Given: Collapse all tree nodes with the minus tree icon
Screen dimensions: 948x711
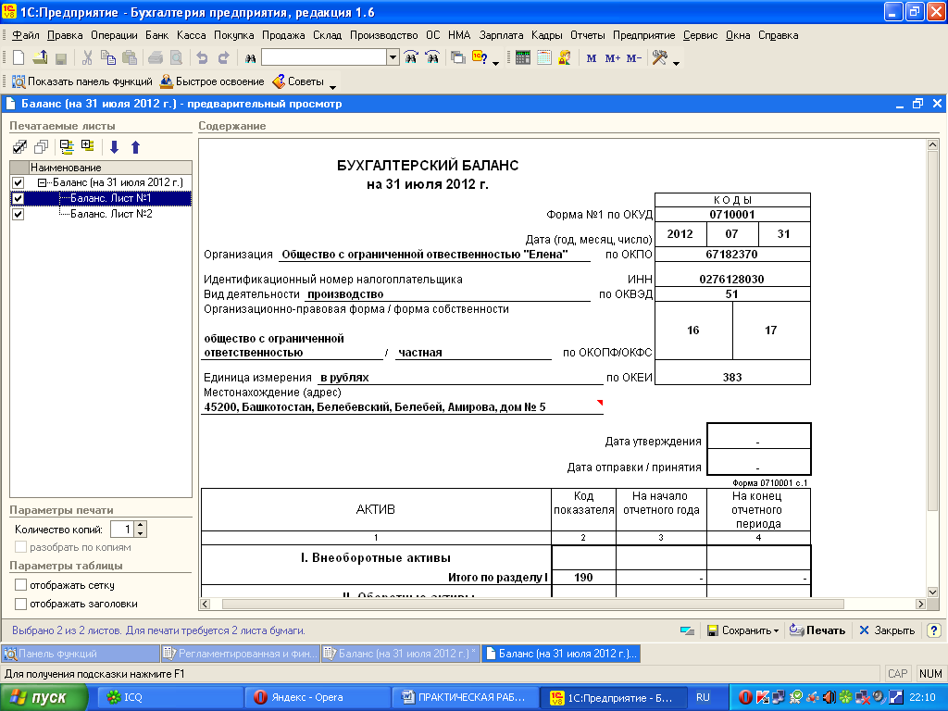Looking at the screenshot, I should point(67,147).
